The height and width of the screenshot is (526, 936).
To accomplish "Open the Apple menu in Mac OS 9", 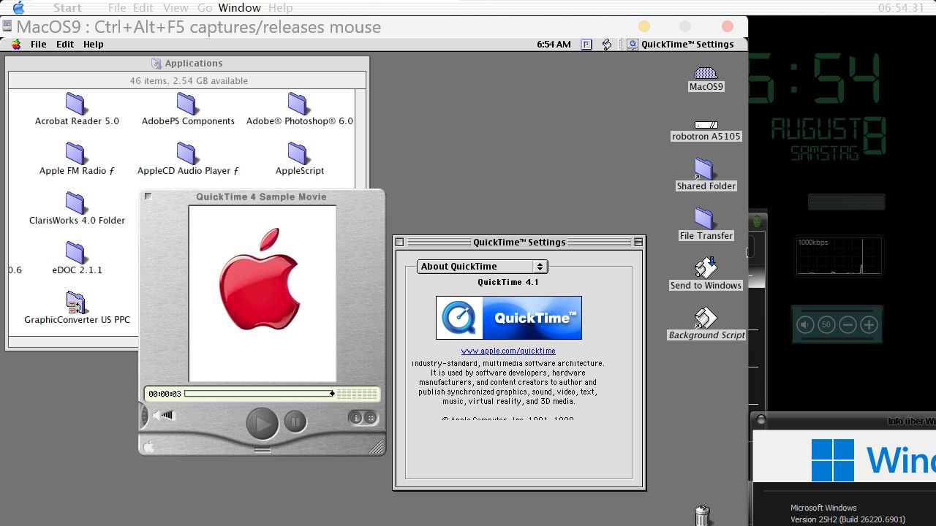I will coord(16,45).
